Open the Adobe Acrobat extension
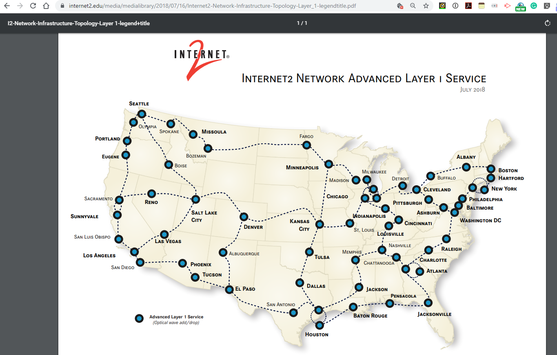The image size is (557, 355). click(x=469, y=6)
